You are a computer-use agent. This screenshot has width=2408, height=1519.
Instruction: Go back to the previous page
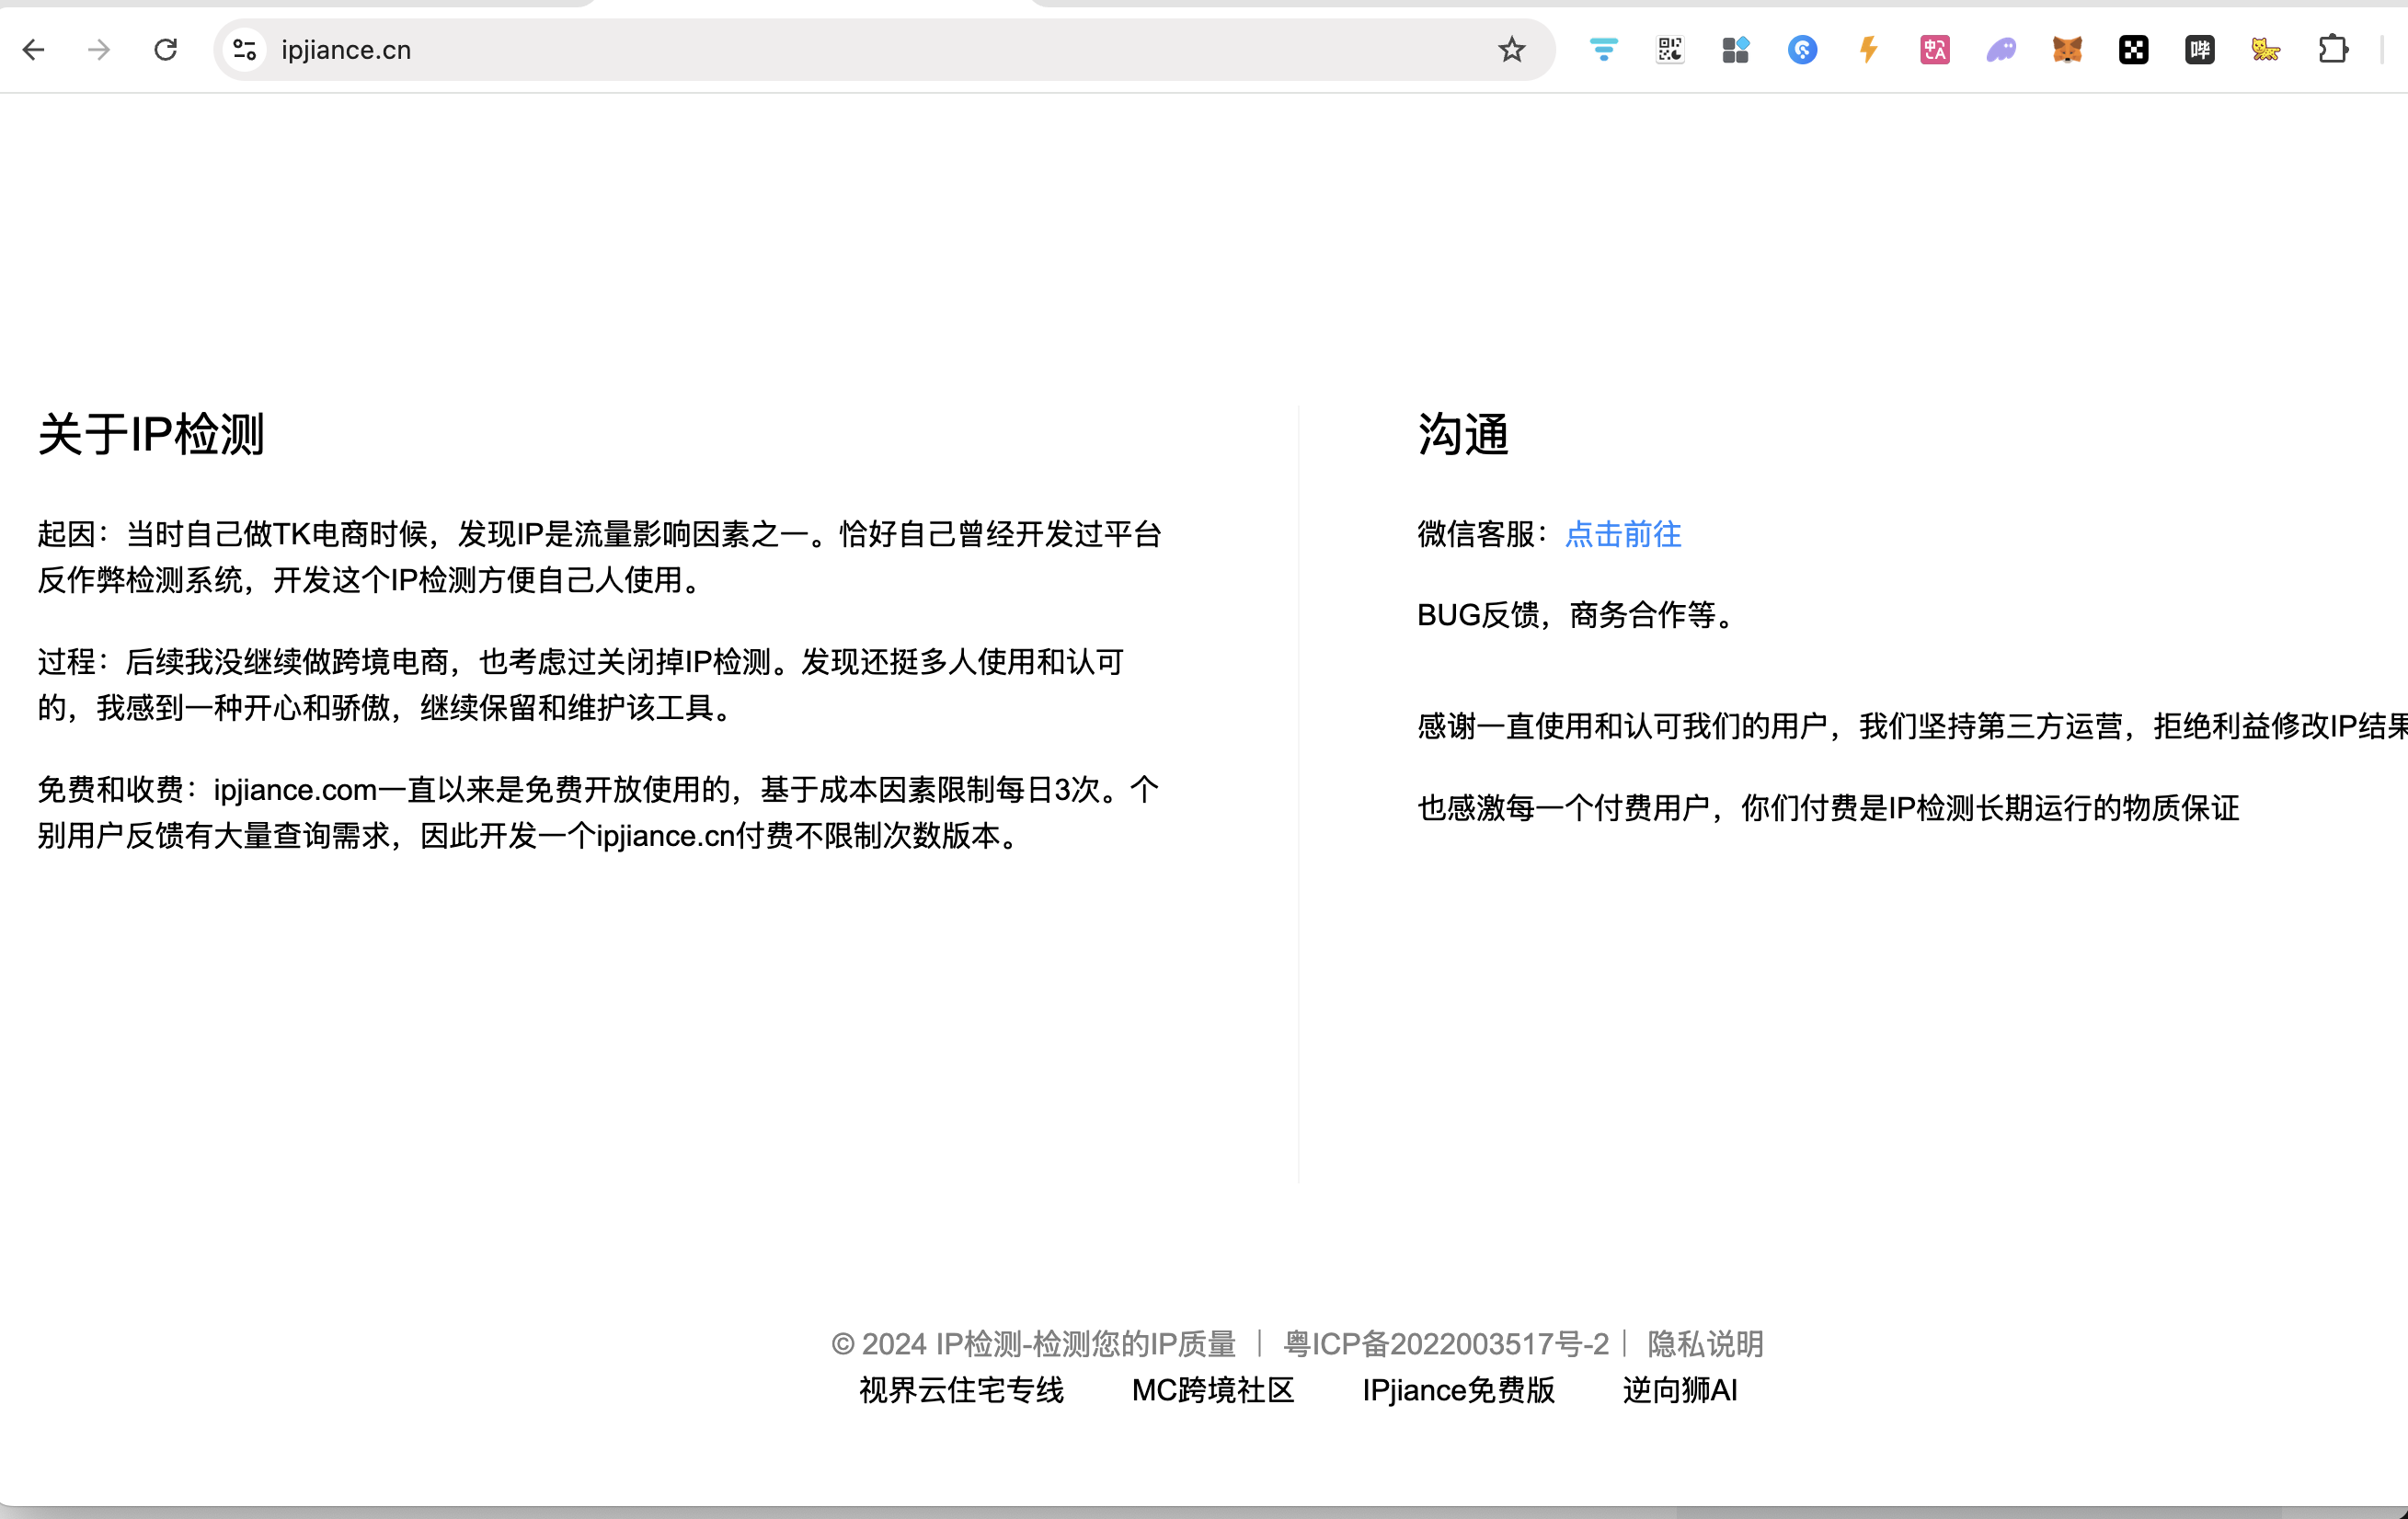[x=34, y=50]
